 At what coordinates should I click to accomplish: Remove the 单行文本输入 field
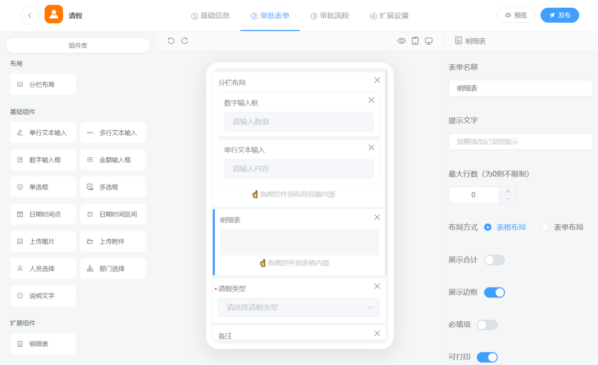(x=371, y=147)
